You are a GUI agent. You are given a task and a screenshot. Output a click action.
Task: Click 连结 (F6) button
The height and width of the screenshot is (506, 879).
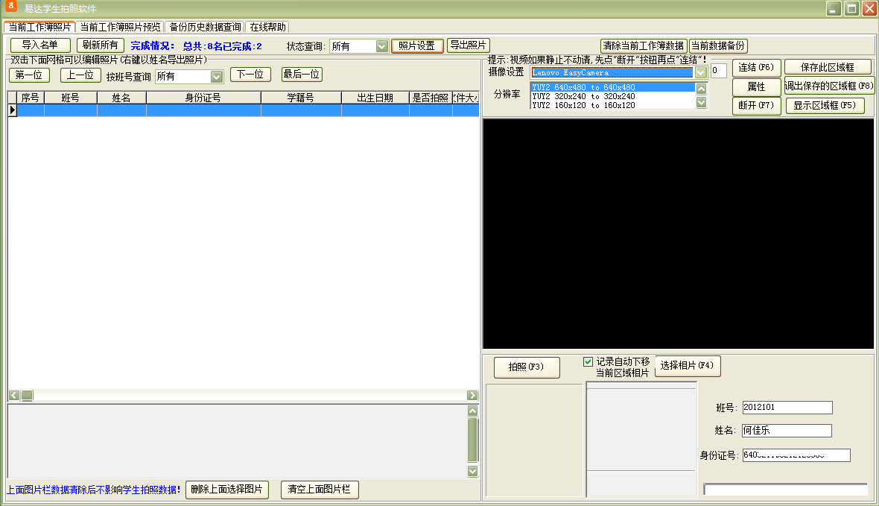pos(756,68)
